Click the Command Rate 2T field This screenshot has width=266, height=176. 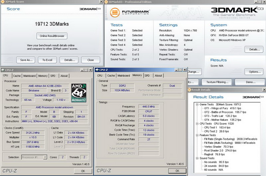pos(149,139)
